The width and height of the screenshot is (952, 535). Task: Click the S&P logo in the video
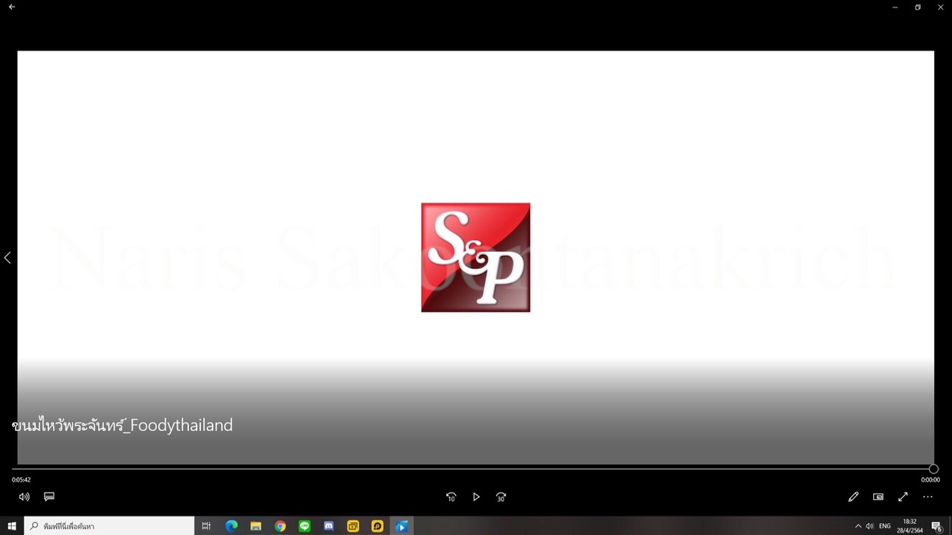tap(476, 257)
